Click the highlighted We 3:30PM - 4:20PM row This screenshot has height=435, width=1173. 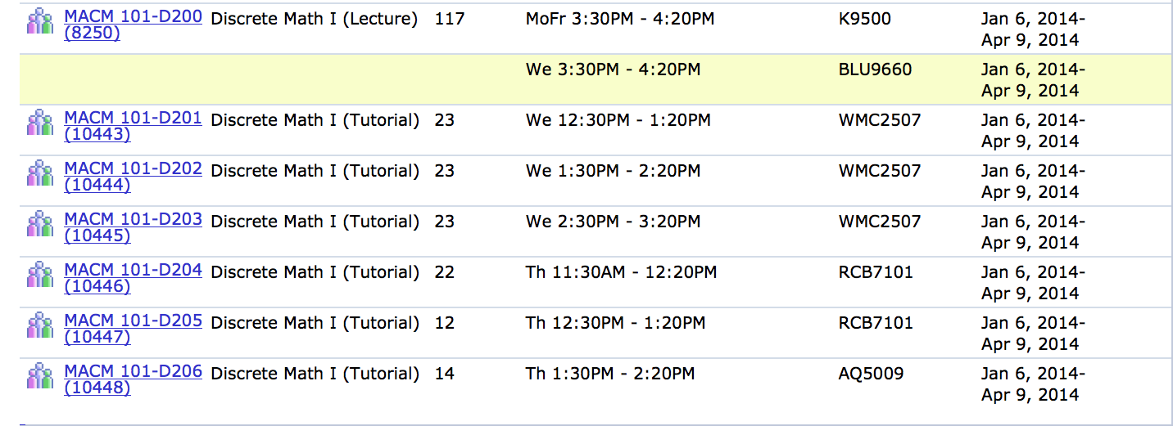tap(596, 80)
